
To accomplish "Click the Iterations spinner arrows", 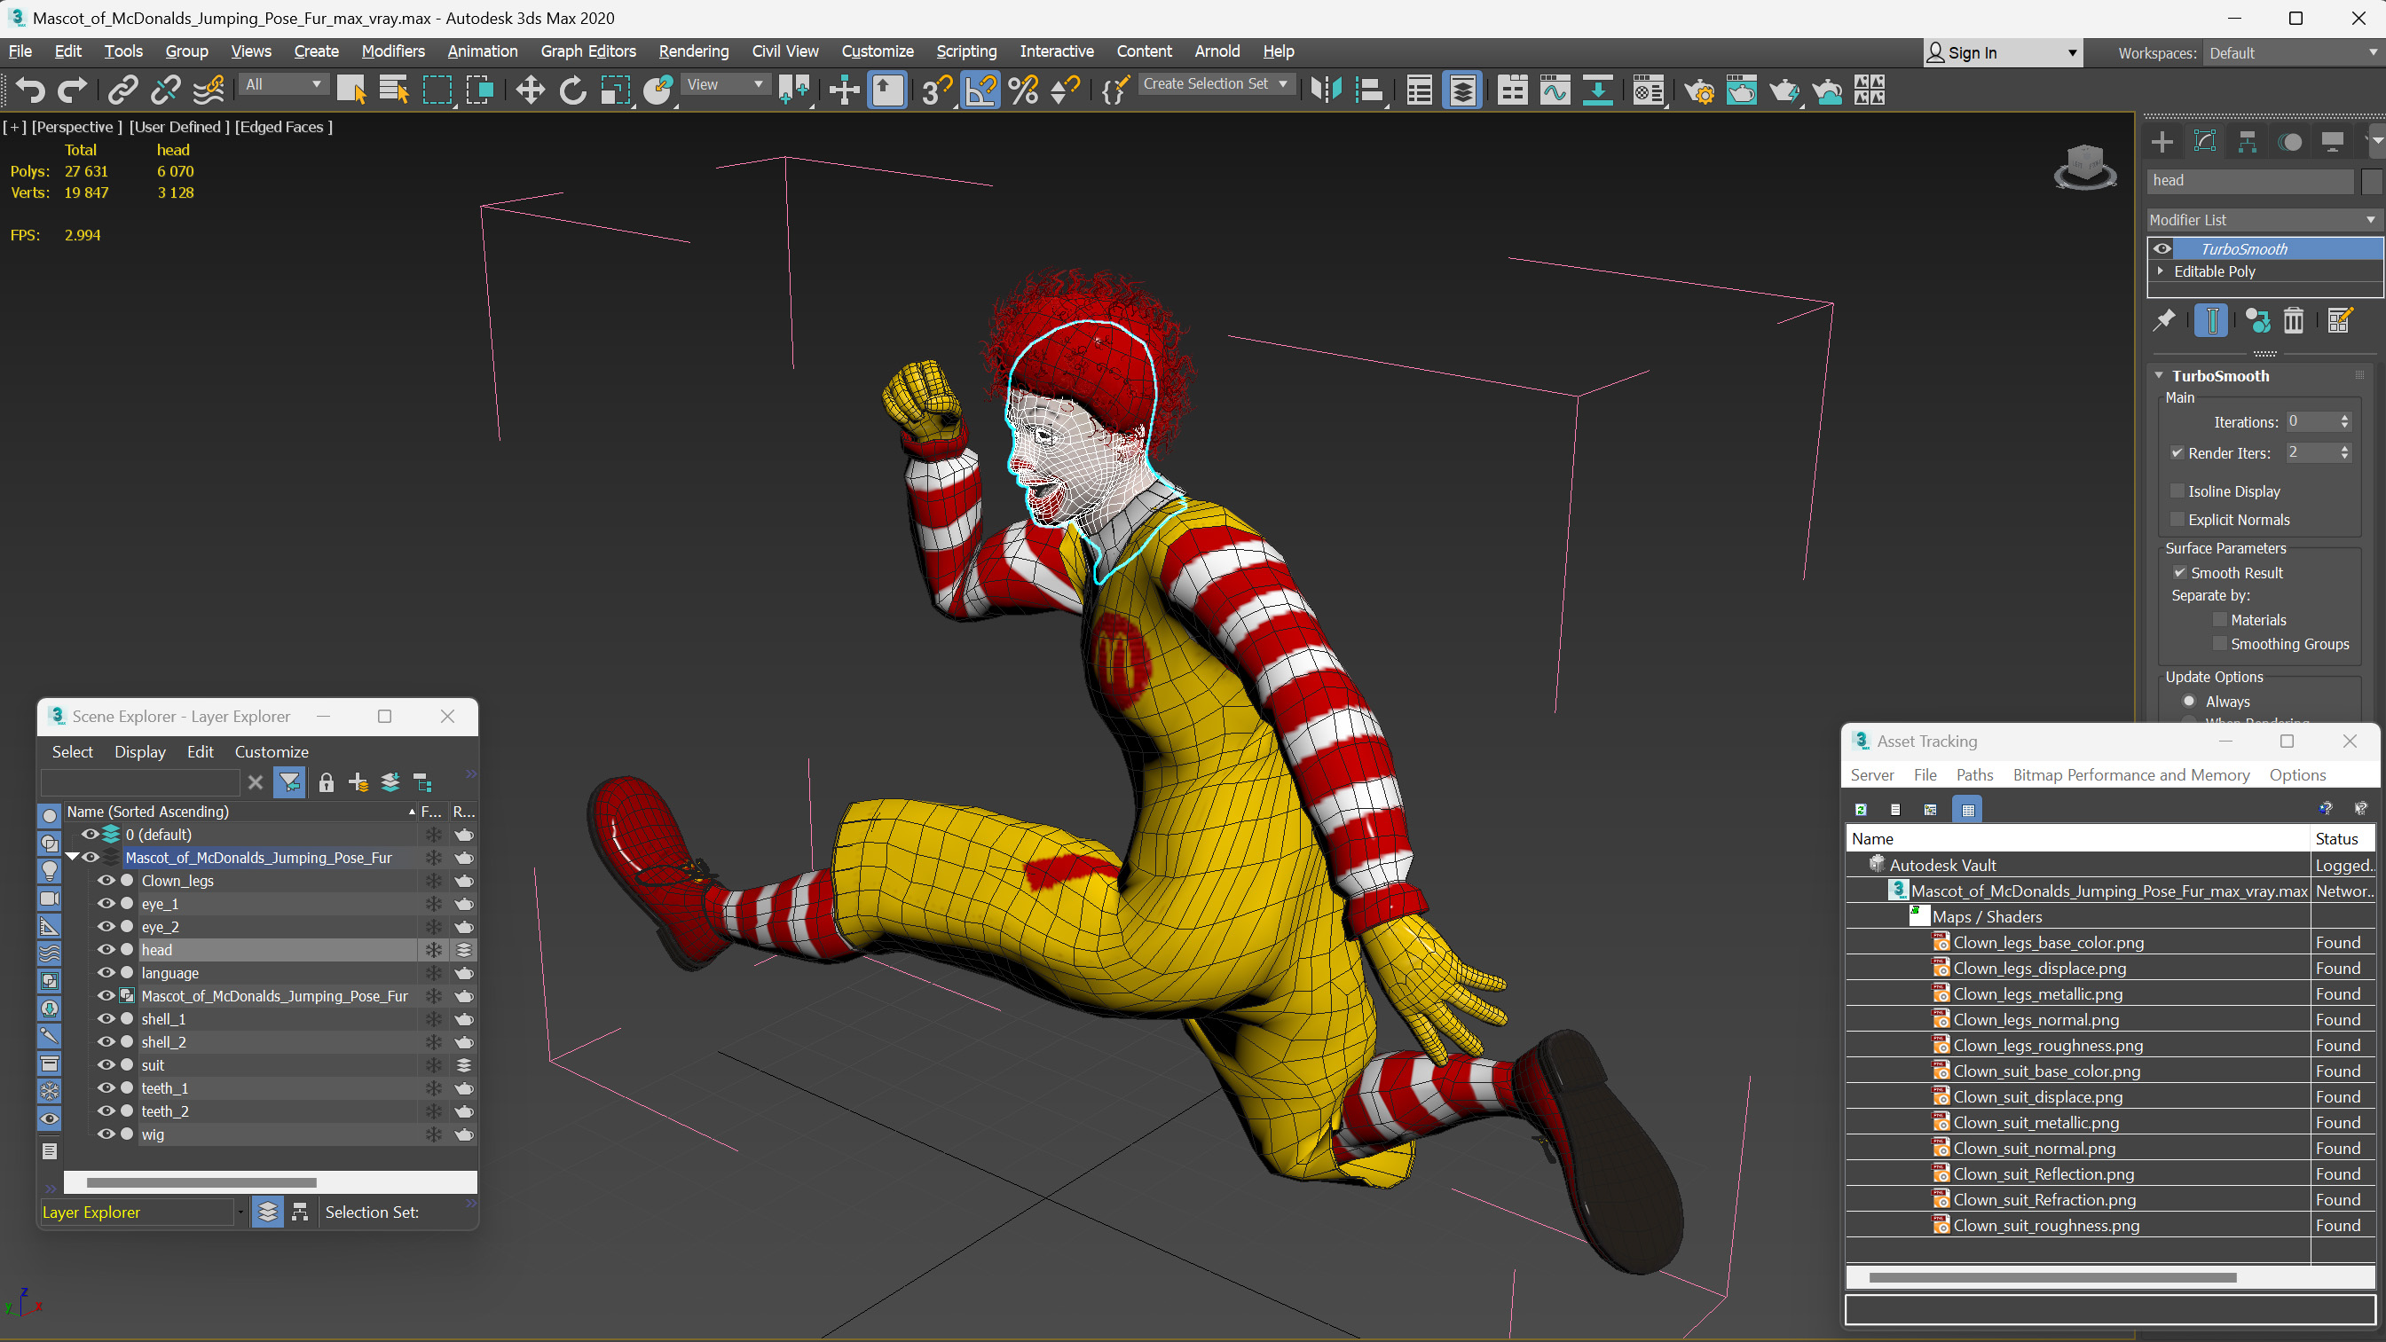I will 2344,421.
